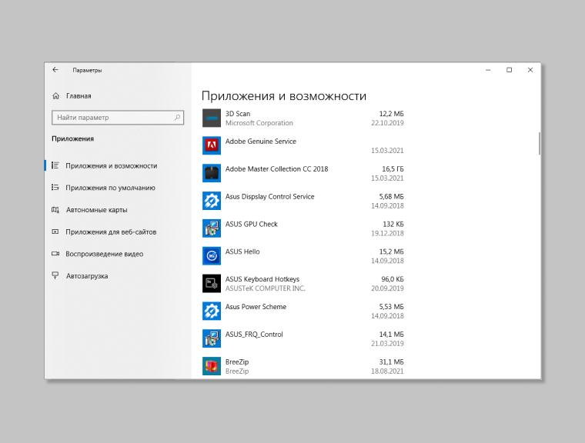The image size is (585, 443).
Task: Open the Воспроизведение видео section
Action: coord(105,254)
